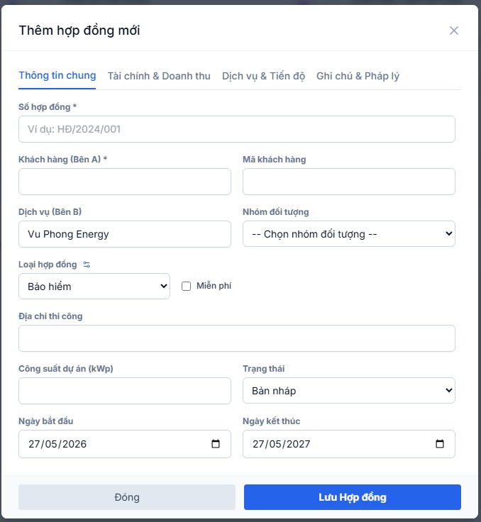Focus the Số hợp đồng input field
This screenshot has width=481, height=522.
click(237, 129)
